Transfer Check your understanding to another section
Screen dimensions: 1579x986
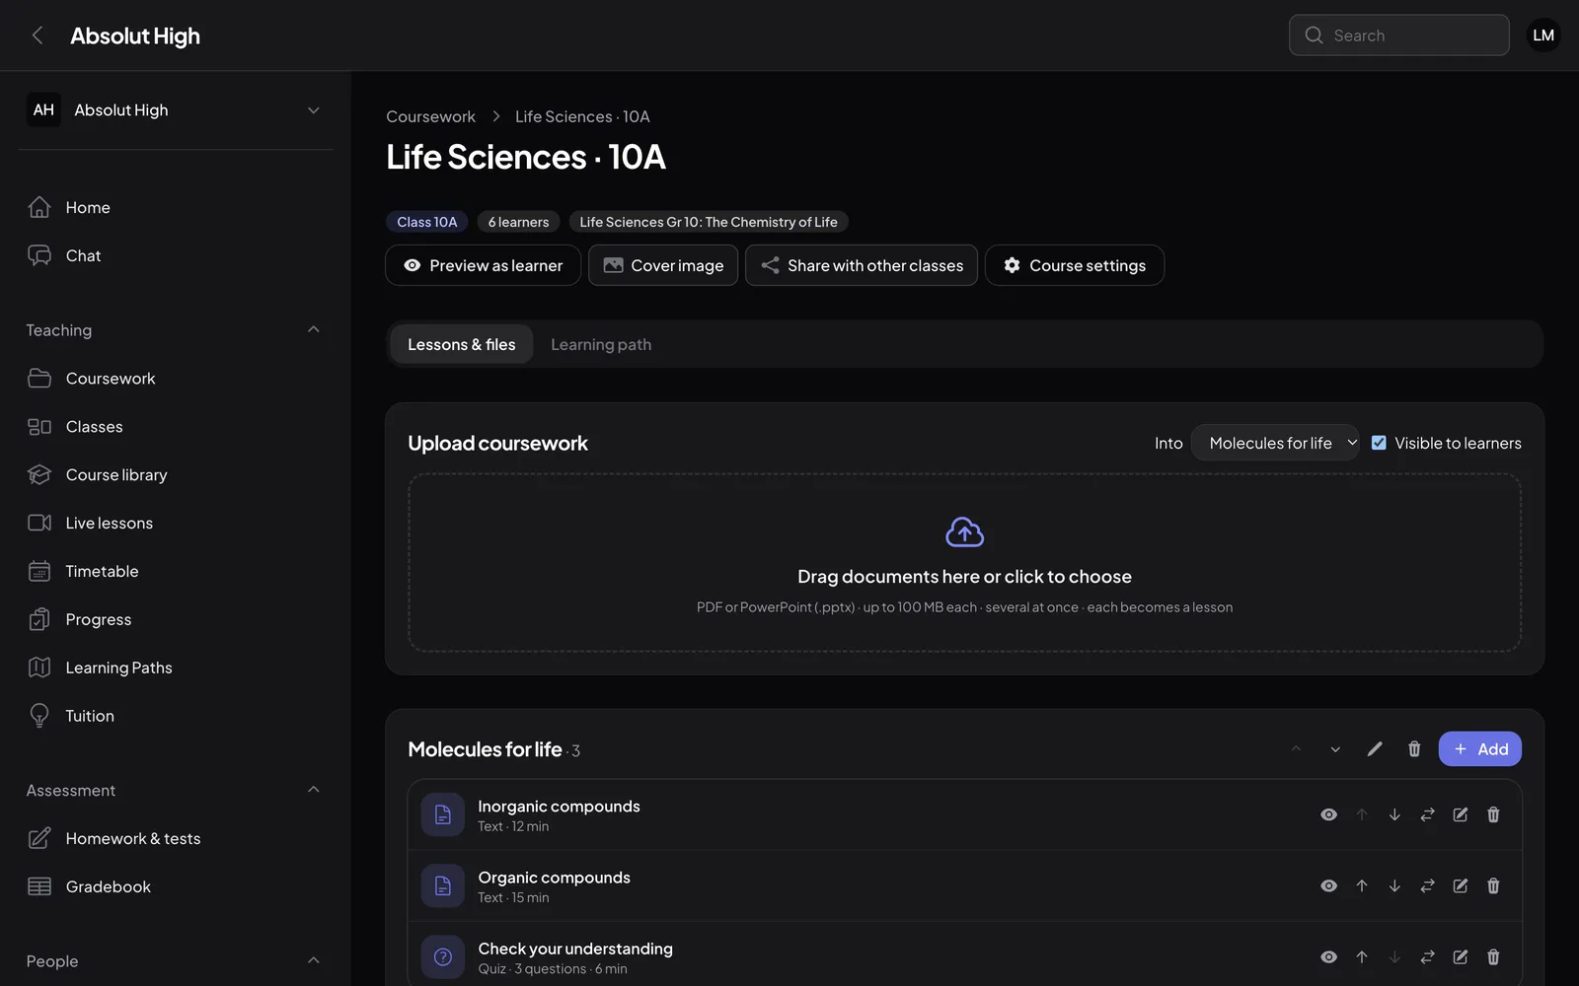1427,956
